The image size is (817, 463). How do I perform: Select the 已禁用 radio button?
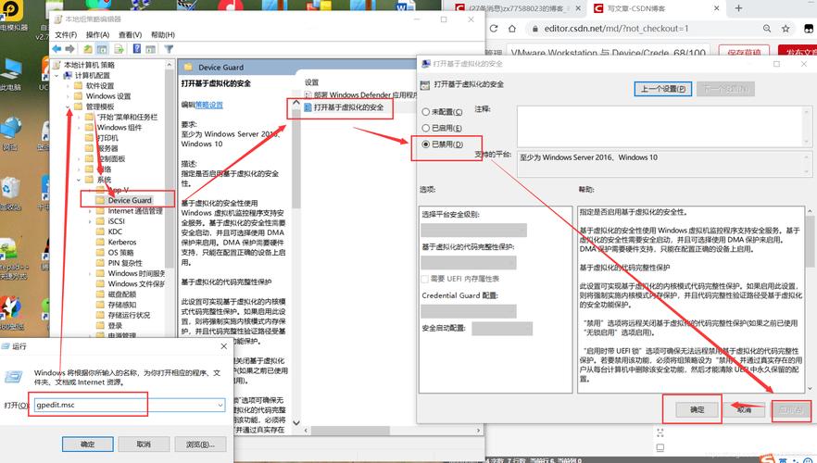426,144
